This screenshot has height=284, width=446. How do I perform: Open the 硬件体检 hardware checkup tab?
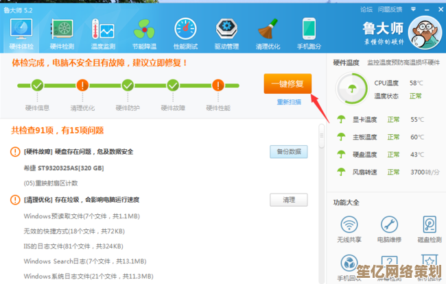click(x=21, y=32)
